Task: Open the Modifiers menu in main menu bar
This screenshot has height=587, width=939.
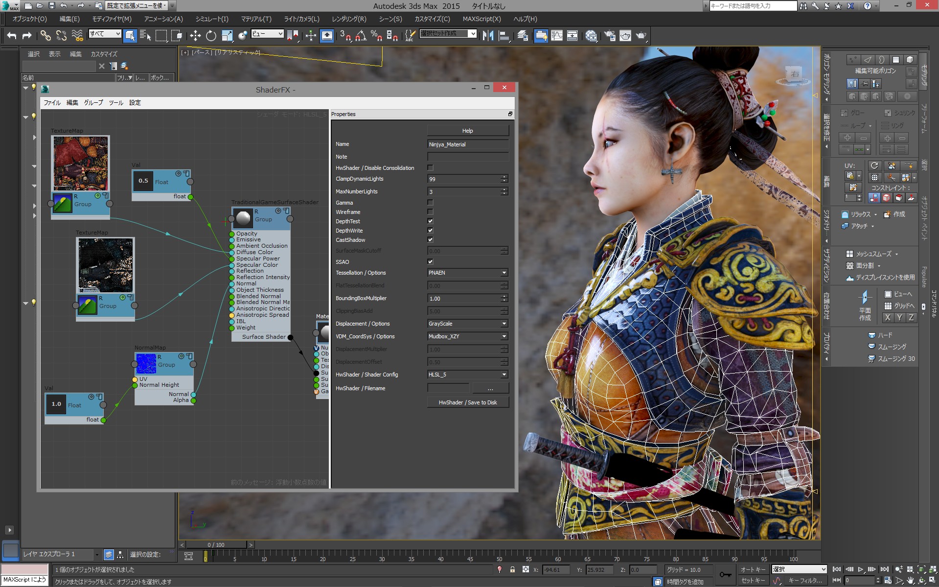Action: (112, 19)
